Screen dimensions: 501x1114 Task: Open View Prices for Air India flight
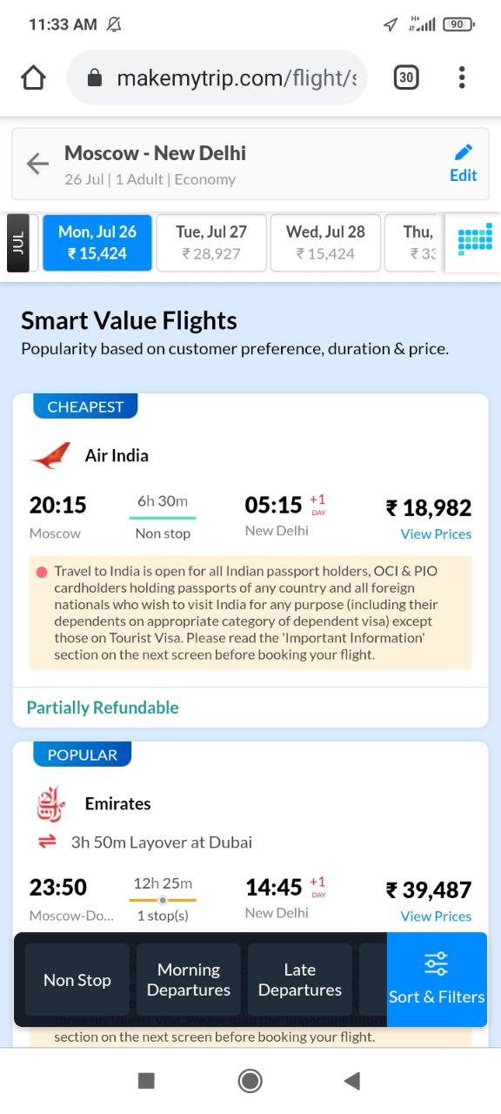tap(436, 534)
